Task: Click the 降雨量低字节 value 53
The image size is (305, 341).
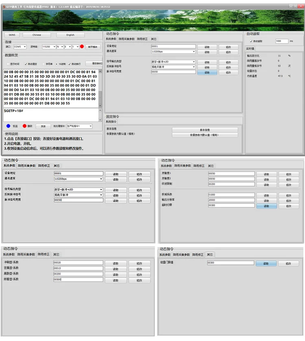Action: (x=279, y=66)
